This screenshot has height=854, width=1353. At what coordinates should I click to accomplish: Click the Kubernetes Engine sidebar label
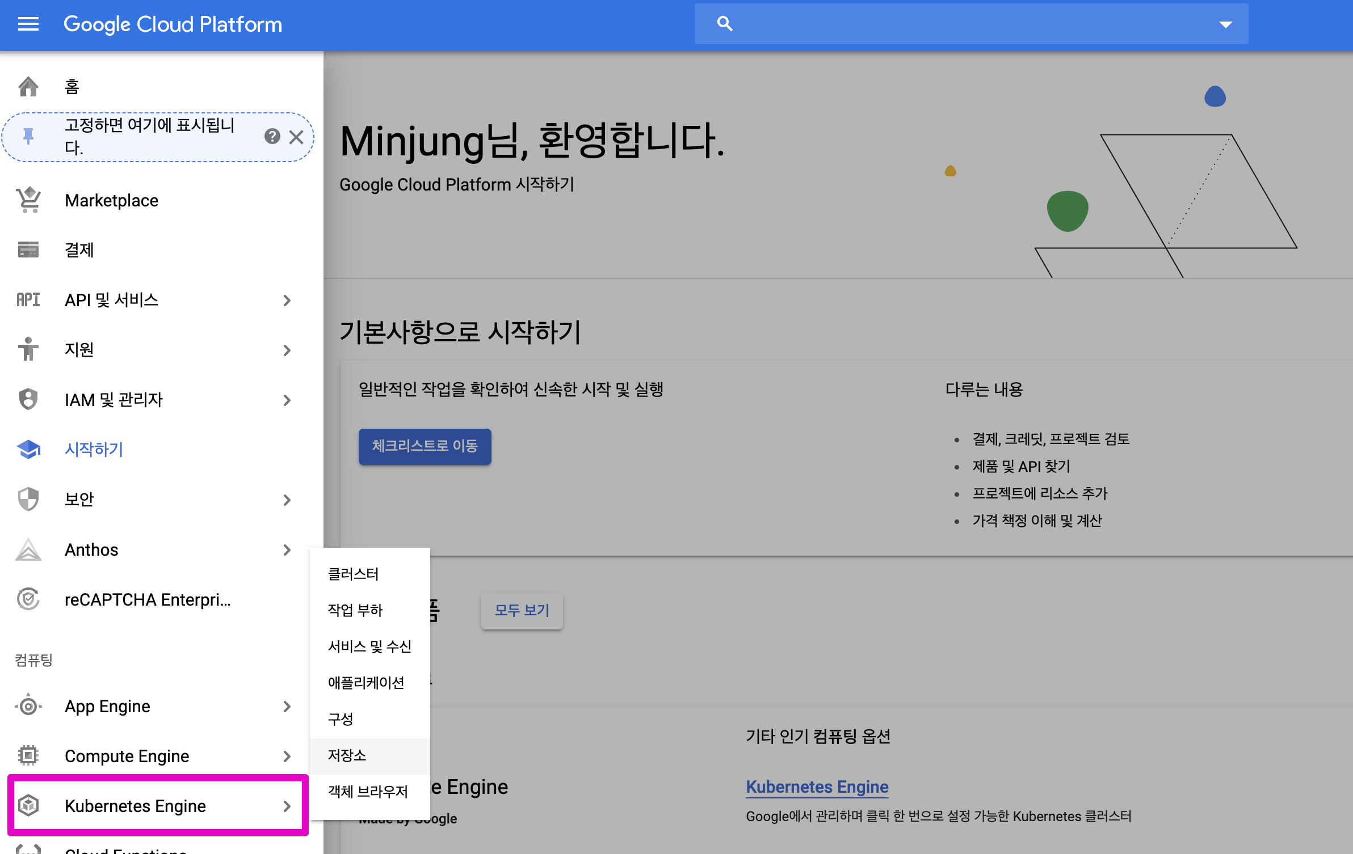(135, 806)
